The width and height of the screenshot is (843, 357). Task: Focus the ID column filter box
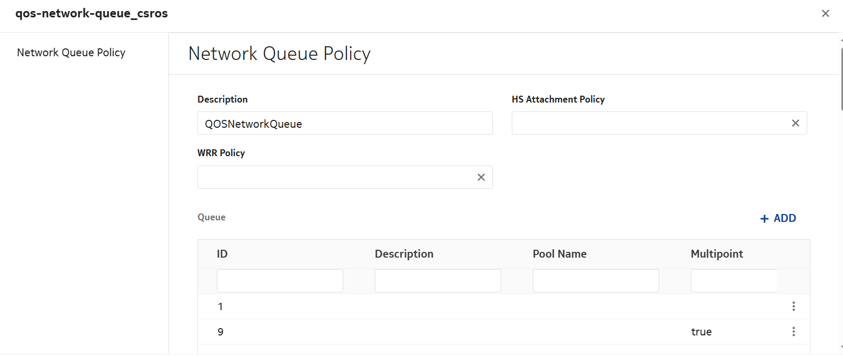pyautogui.click(x=280, y=281)
